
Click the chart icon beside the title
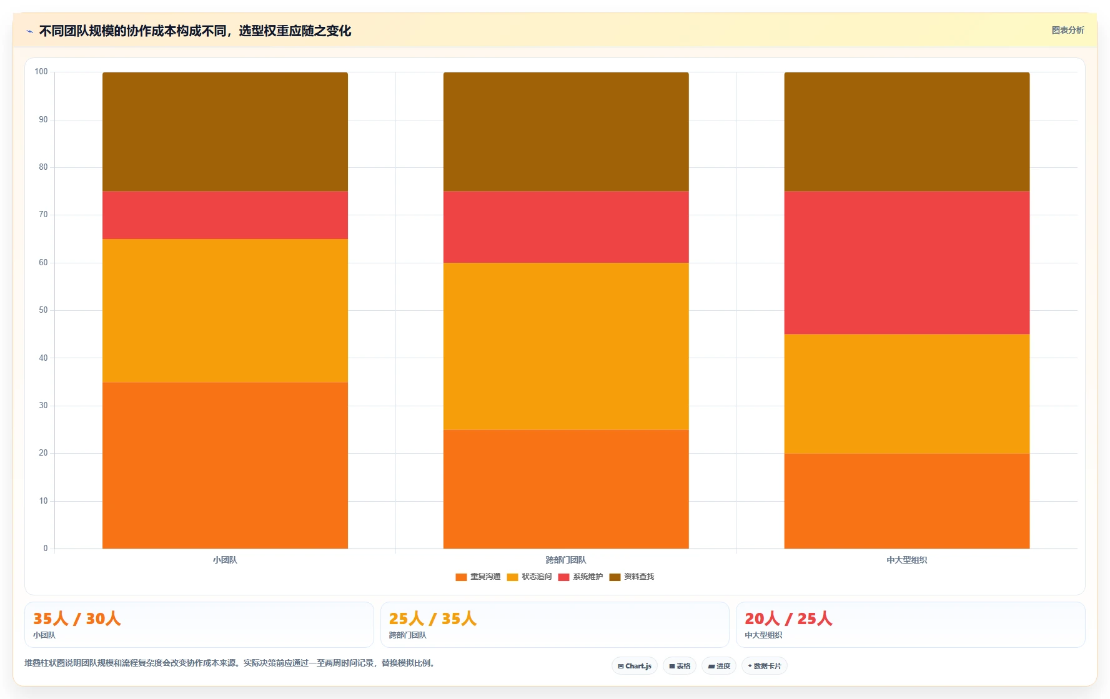click(x=29, y=31)
